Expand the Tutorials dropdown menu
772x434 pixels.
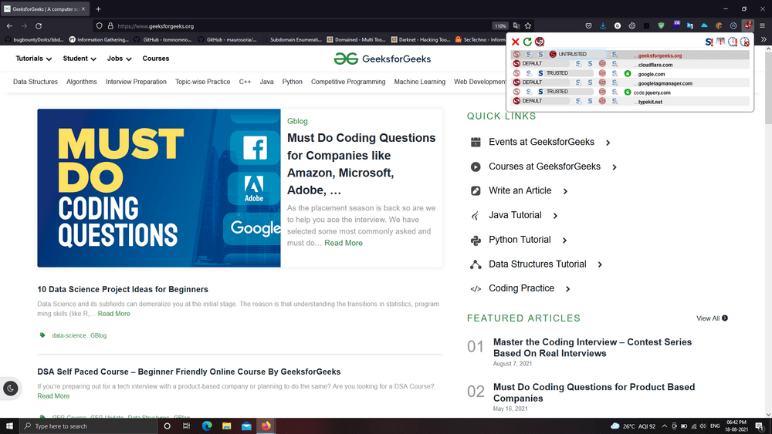(33, 59)
